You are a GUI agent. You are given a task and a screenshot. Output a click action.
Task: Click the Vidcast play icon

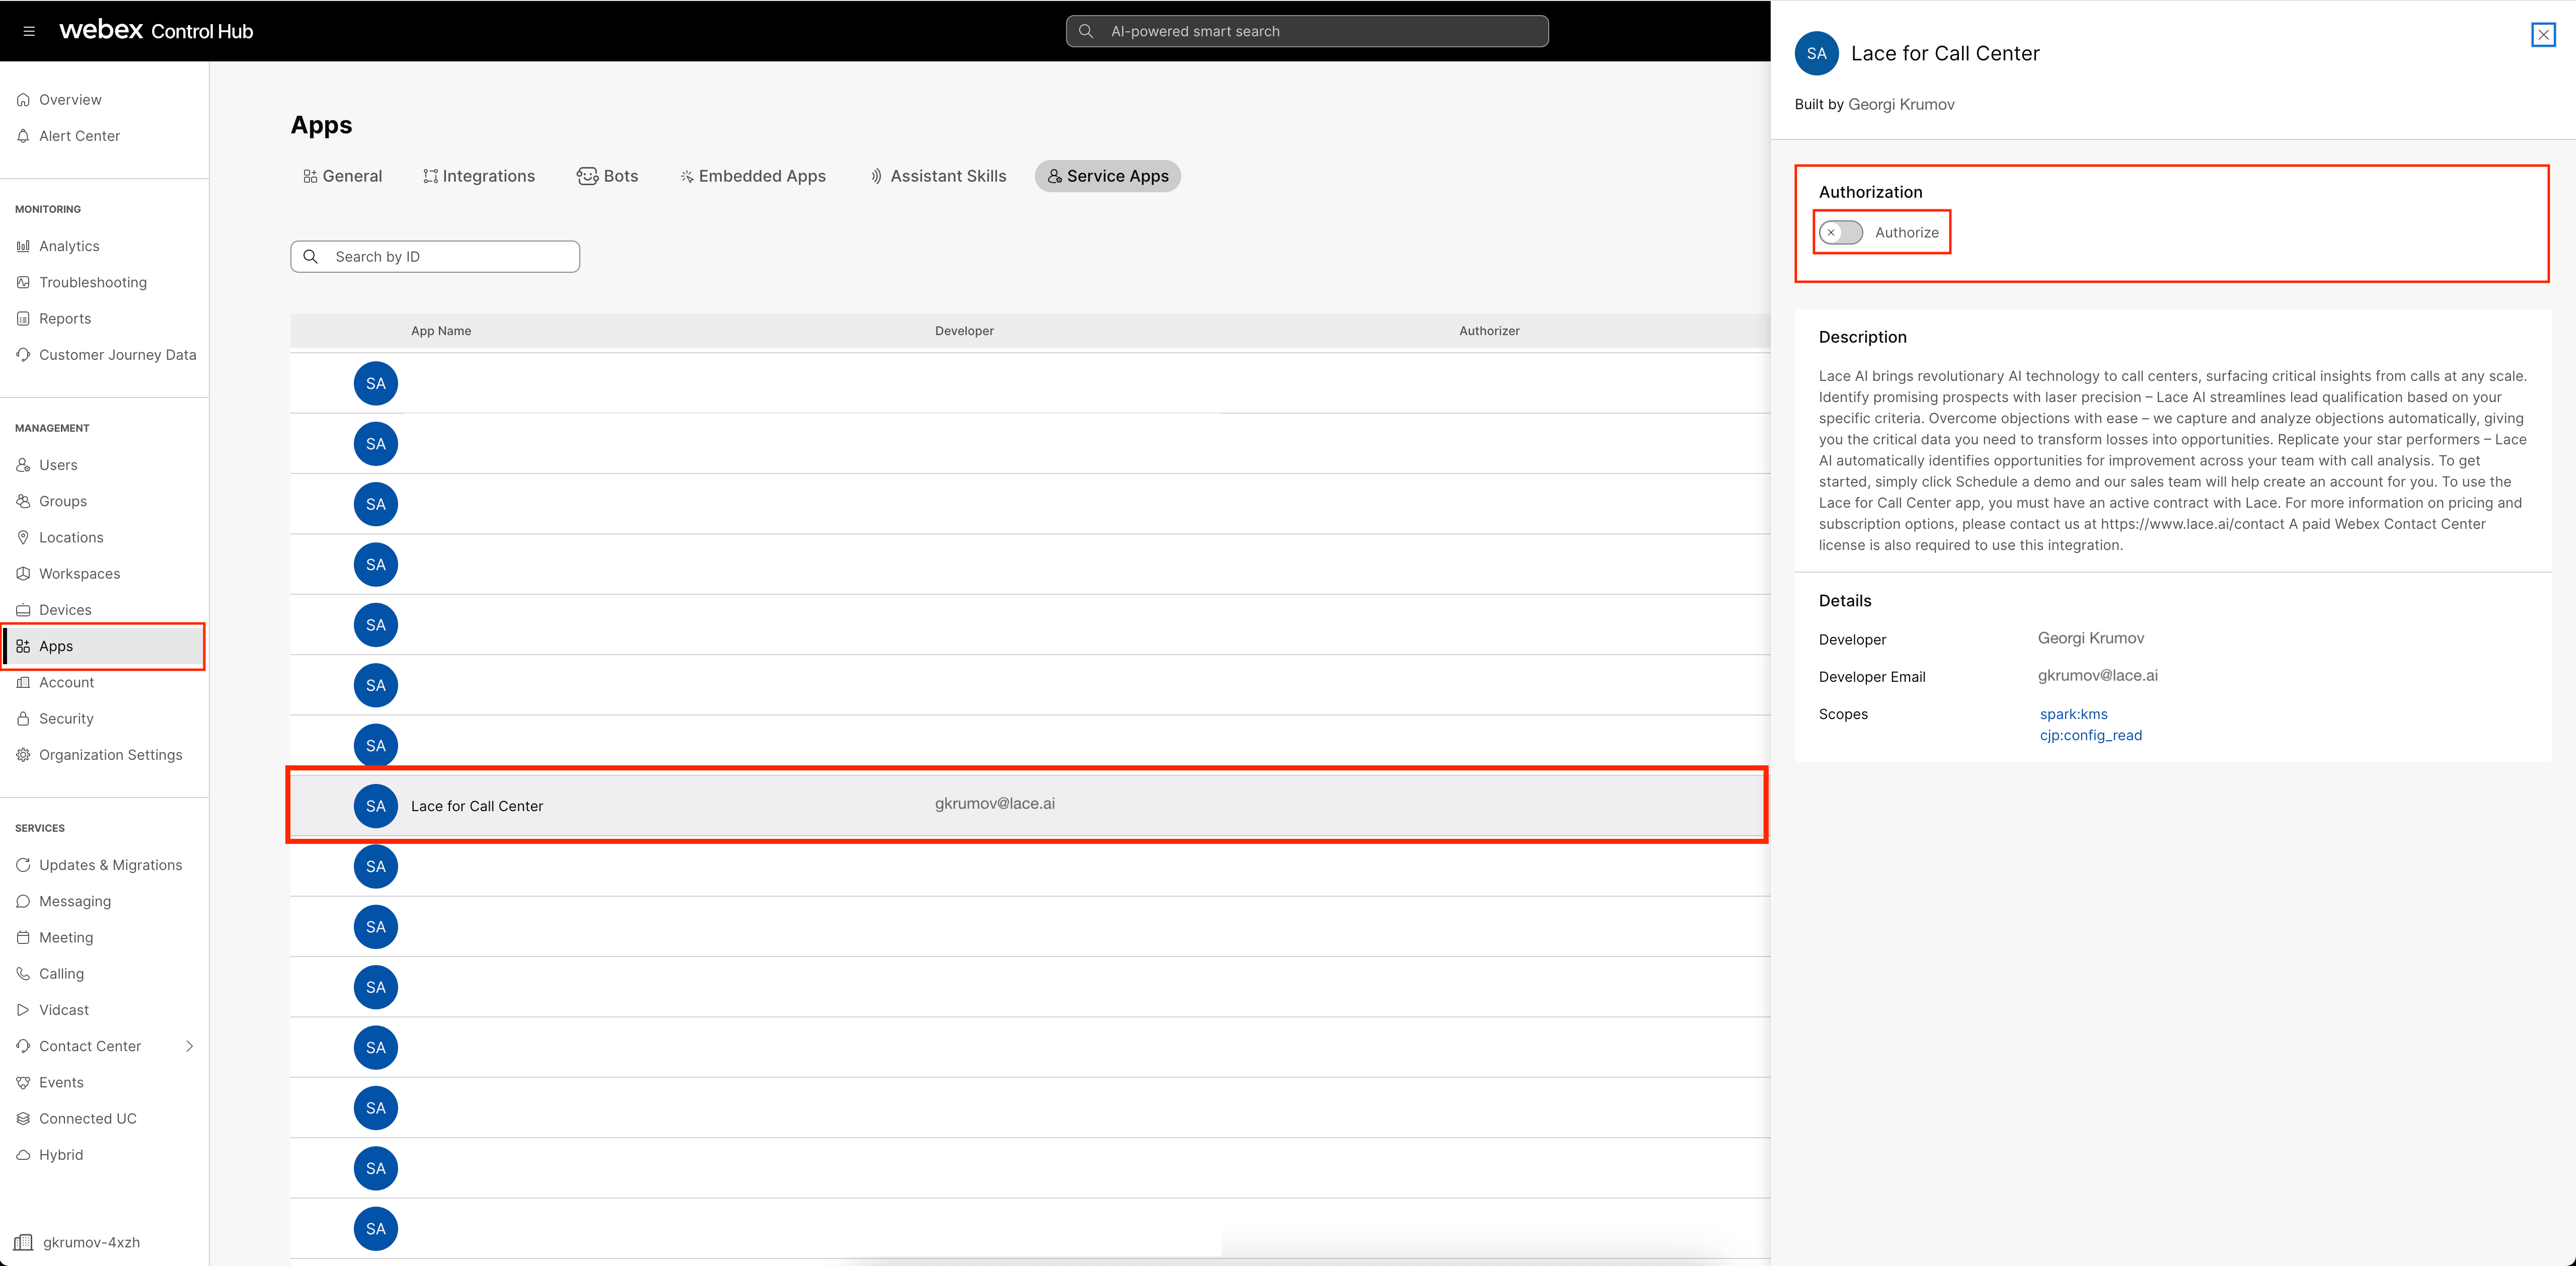(23, 1010)
